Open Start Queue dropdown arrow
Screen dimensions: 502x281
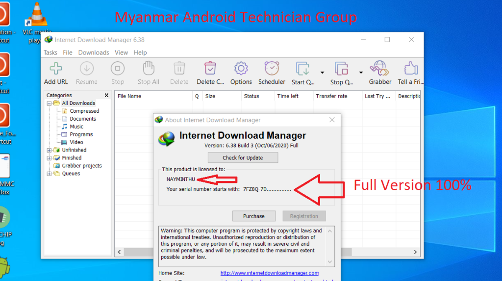[x=322, y=73]
